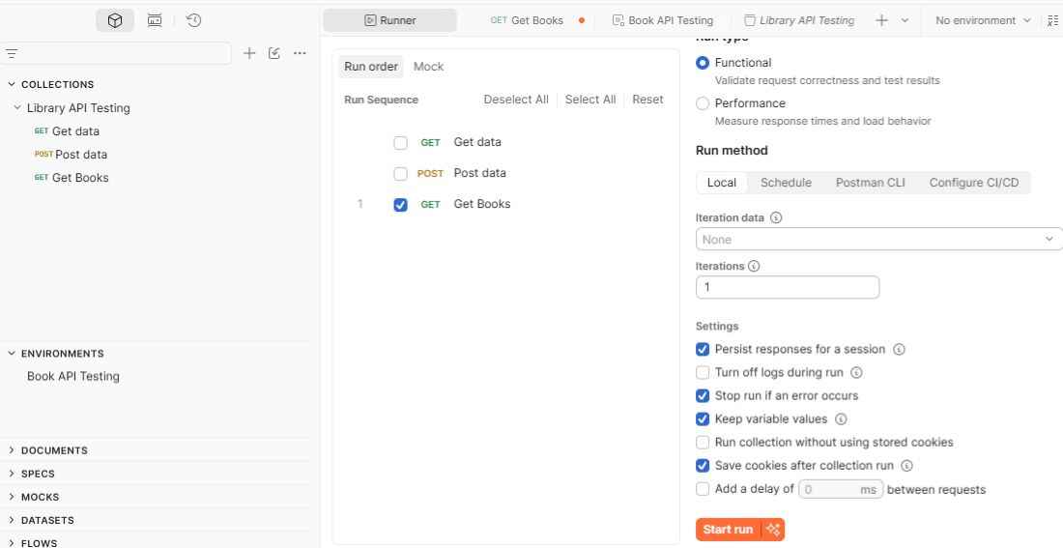Click Reset in run sequence
This screenshot has width=1063, height=548.
(647, 100)
